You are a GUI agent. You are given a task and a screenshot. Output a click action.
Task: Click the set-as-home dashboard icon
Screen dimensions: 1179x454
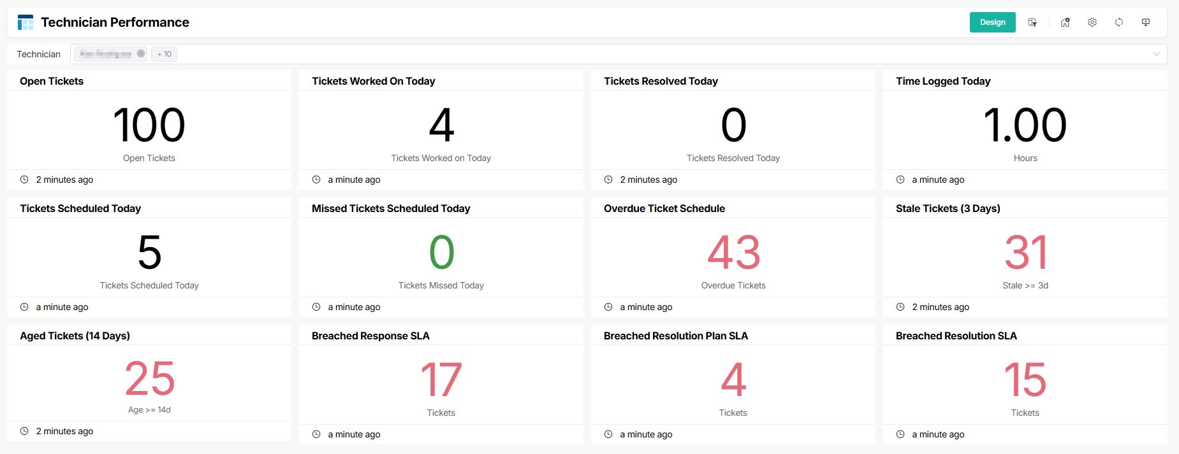[x=1065, y=22]
